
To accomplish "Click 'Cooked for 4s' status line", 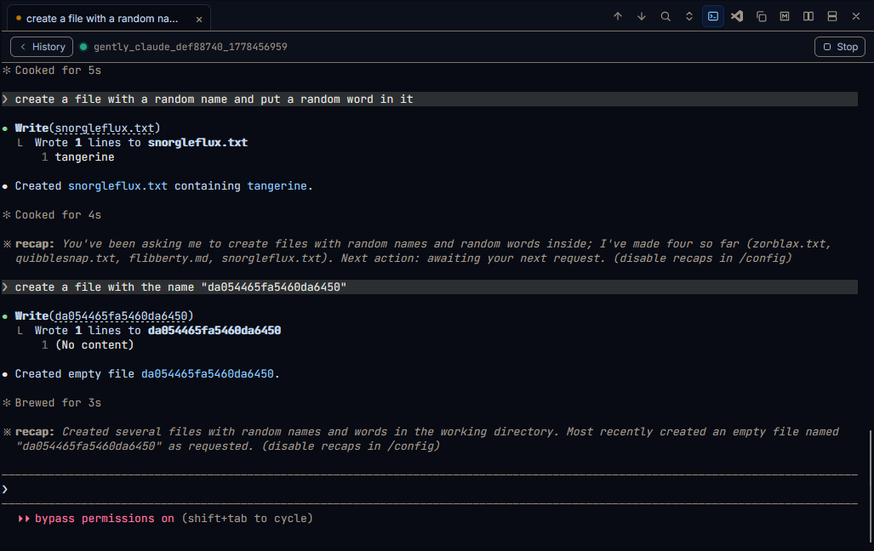I will (x=58, y=215).
